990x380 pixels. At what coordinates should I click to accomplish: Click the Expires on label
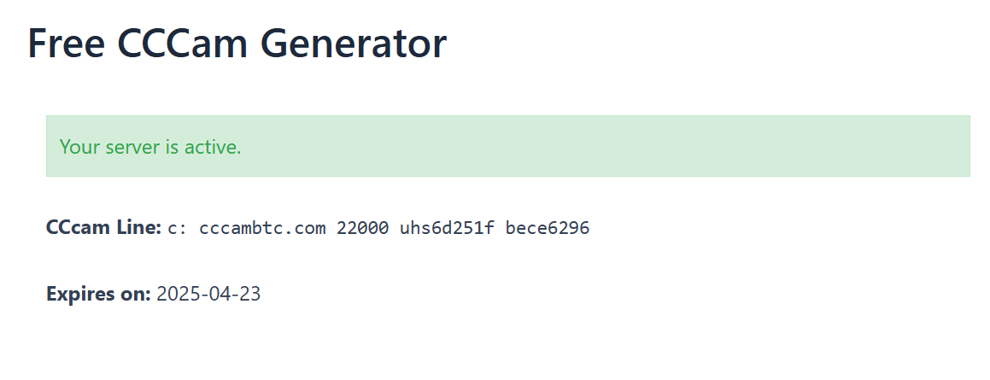98,294
